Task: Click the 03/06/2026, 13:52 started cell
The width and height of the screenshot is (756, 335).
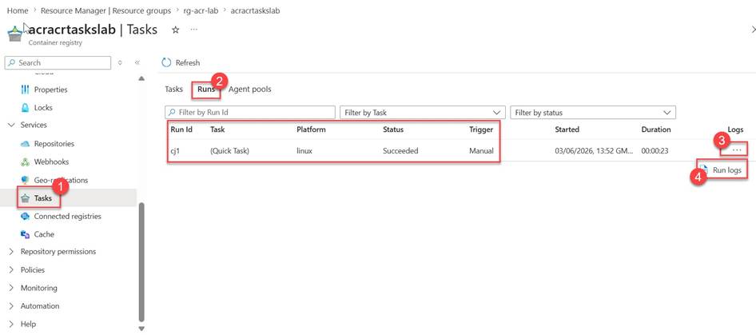Action: [x=594, y=150]
